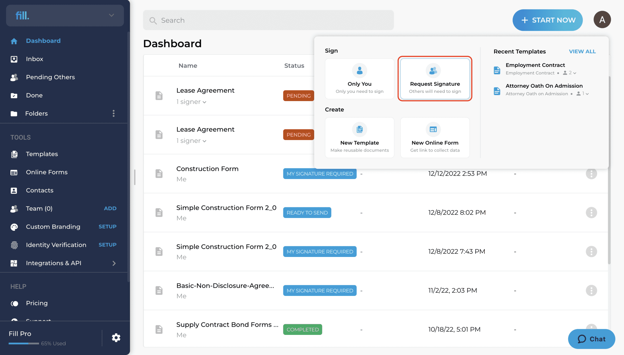The image size is (624, 355).
Task: Click into the Search field
Action: click(268, 20)
